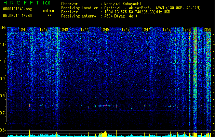The image size is (215, 137).
Task: Click the Receiving antenna label
Action: [x=79, y=16]
